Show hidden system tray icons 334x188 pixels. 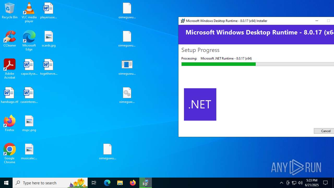281,183
